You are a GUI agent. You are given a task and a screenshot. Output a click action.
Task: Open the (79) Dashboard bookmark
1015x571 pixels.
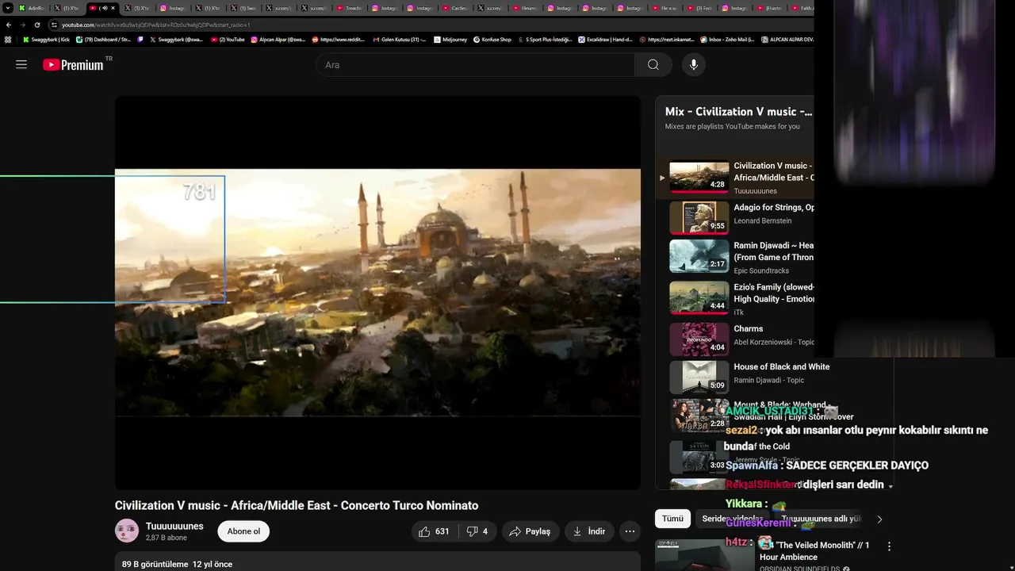[x=104, y=39]
